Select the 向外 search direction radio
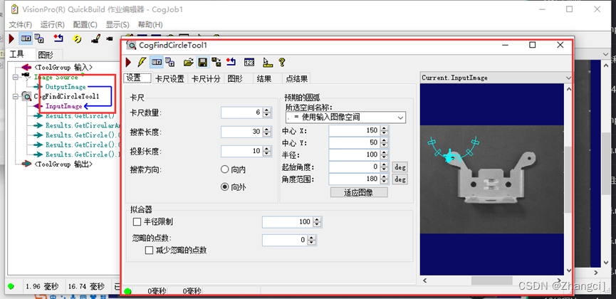The width and height of the screenshot is (616, 299). [x=225, y=187]
